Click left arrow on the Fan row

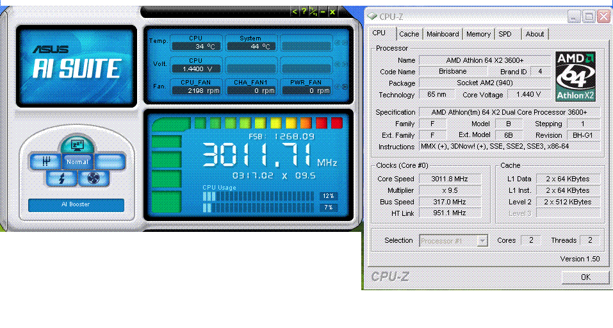(x=338, y=86)
